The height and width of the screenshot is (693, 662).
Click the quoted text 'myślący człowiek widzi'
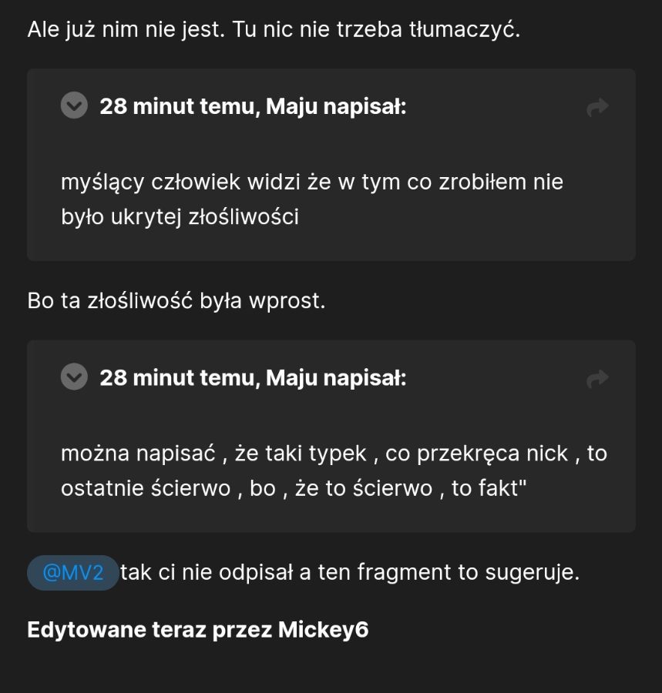[181, 182]
